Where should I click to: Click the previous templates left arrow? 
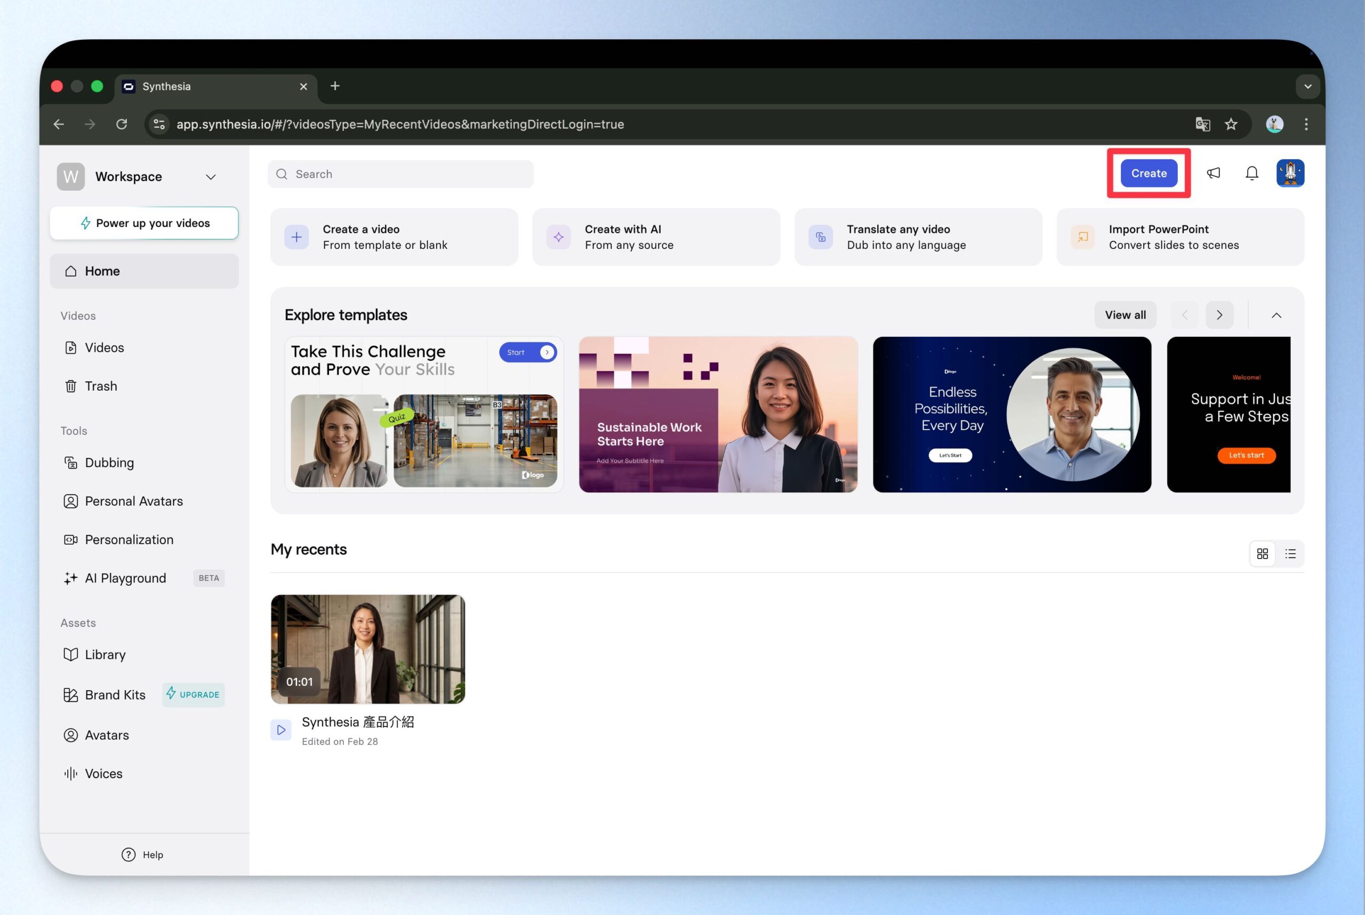coord(1185,315)
